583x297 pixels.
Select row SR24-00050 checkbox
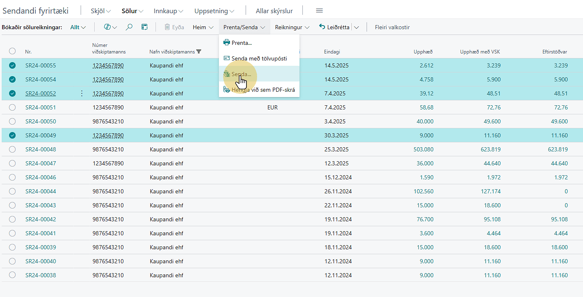[12, 121]
